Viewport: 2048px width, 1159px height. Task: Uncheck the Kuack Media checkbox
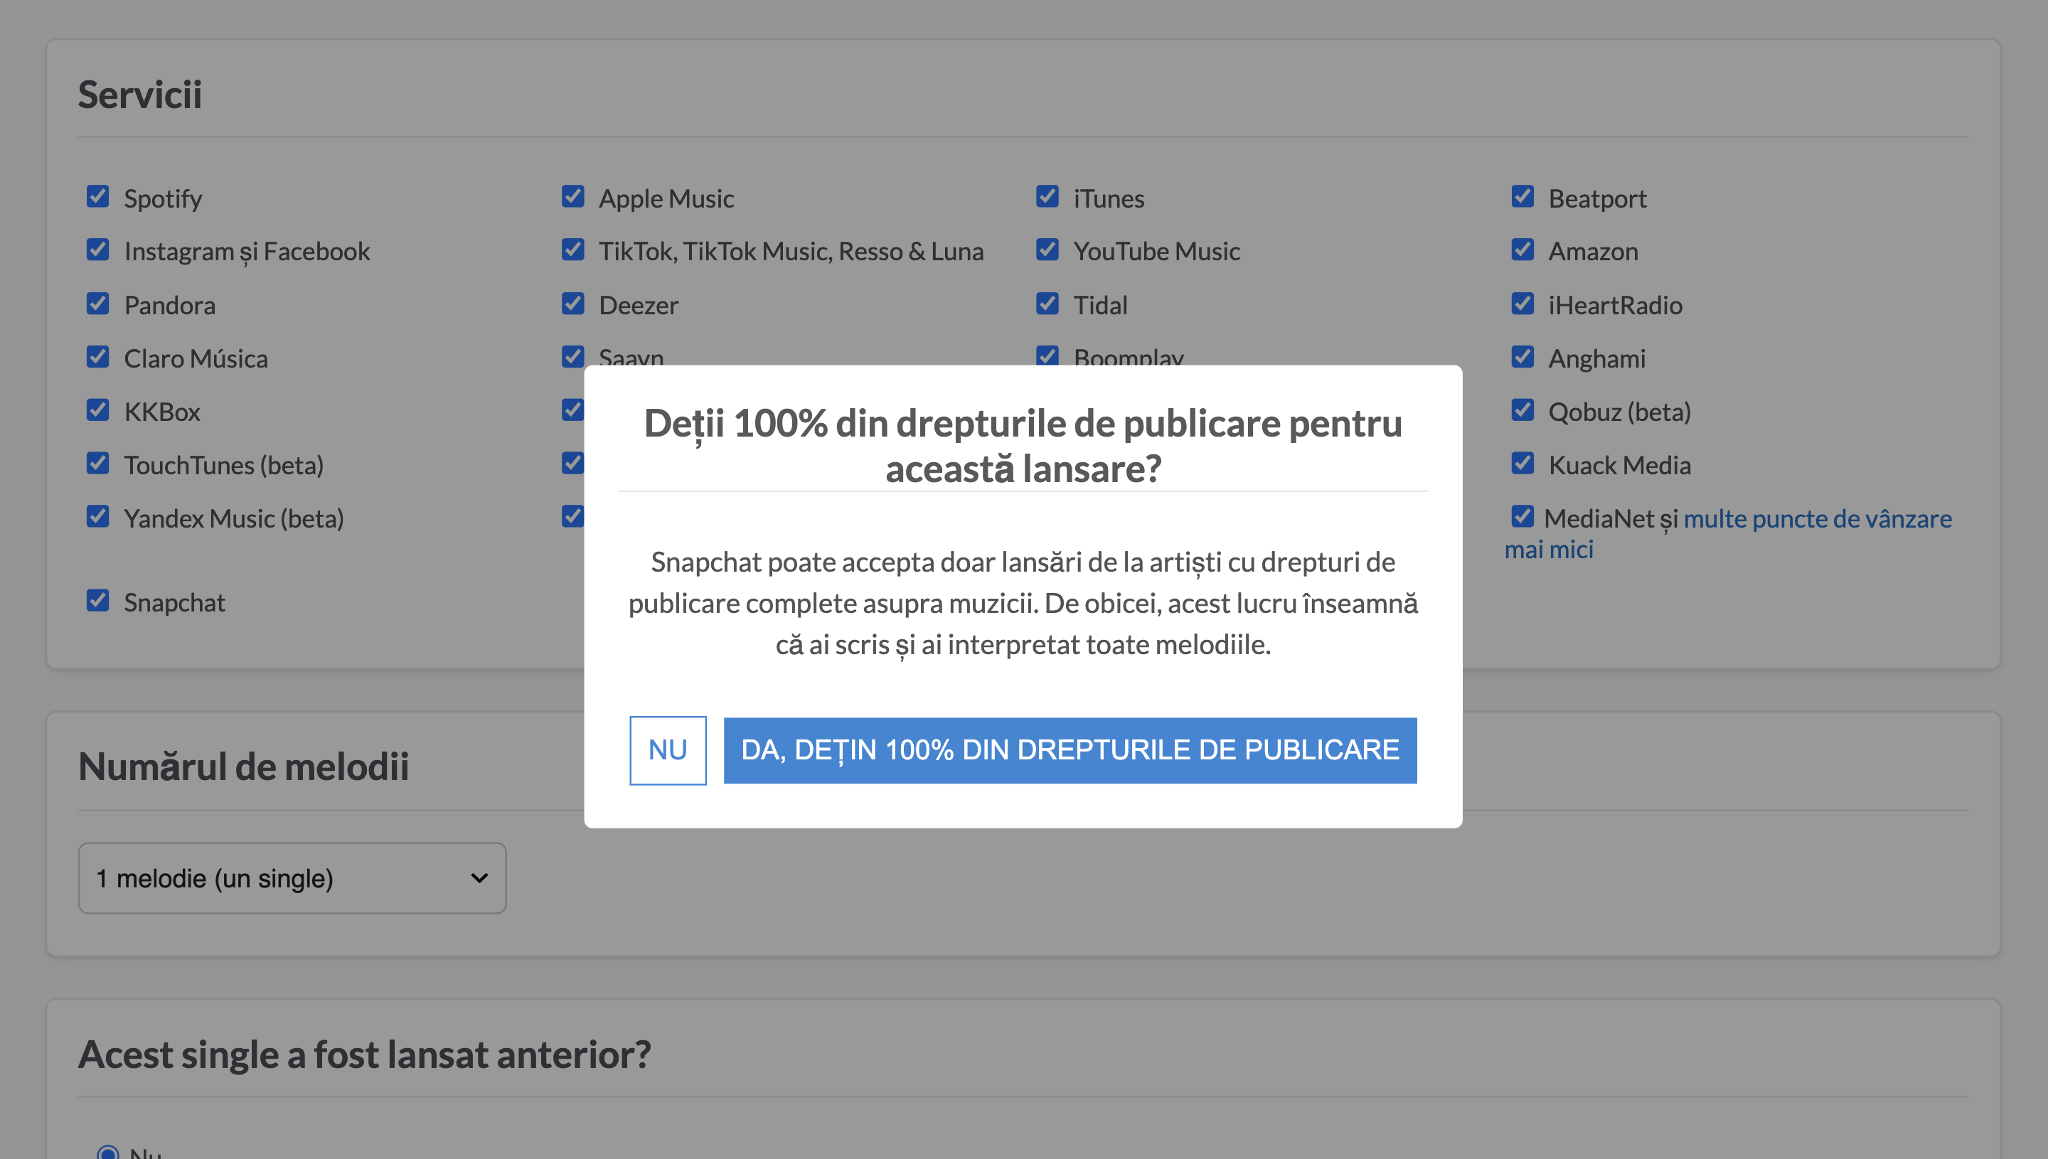(1522, 464)
